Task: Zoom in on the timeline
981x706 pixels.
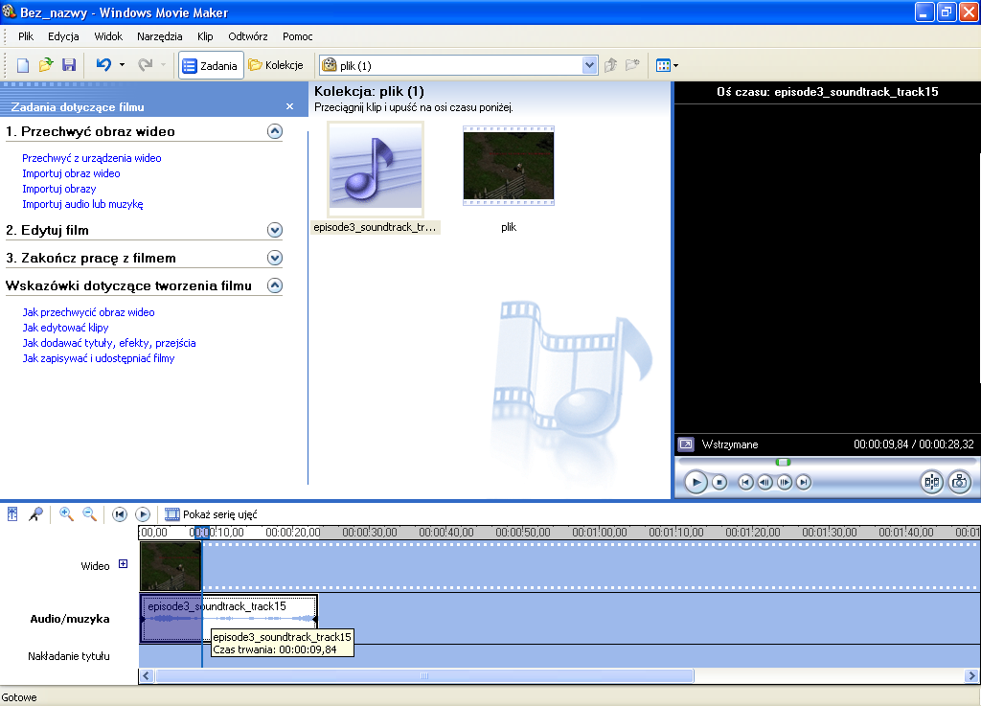Action: pos(66,514)
